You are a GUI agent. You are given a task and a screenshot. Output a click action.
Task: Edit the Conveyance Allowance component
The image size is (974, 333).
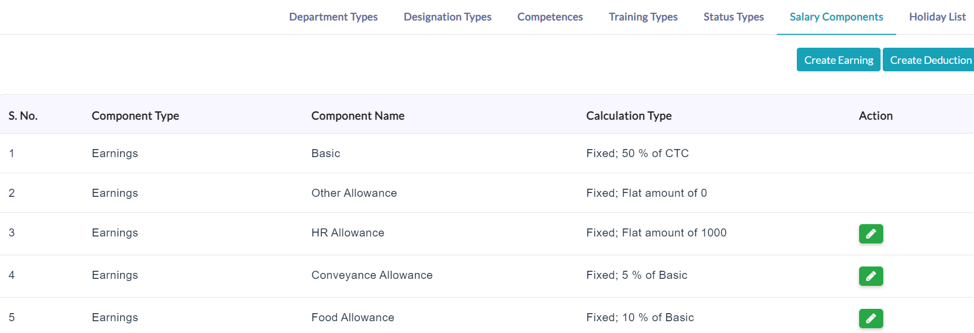point(871,276)
